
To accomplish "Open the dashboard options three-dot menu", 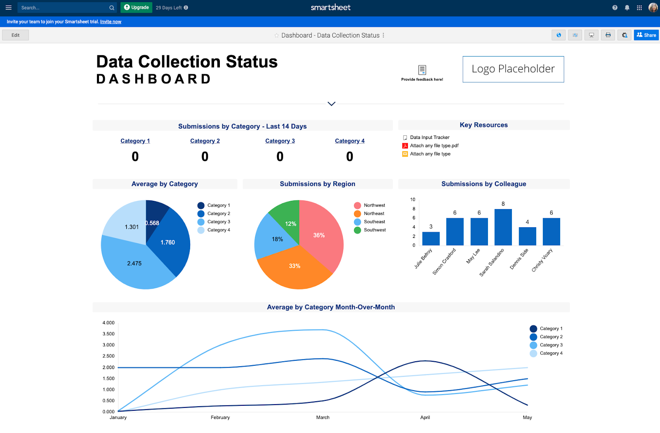I will [384, 35].
